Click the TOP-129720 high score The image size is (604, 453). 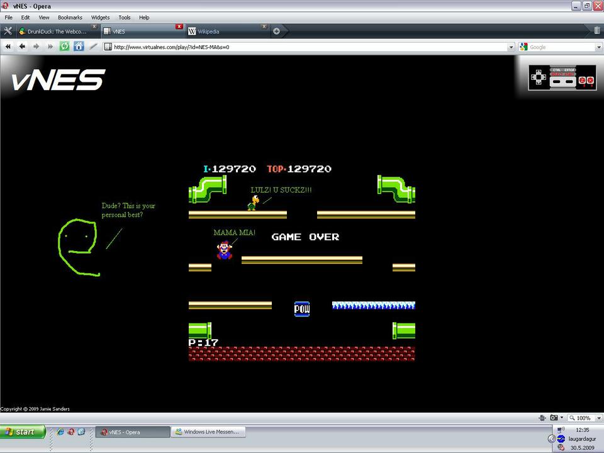click(x=299, y=169)
